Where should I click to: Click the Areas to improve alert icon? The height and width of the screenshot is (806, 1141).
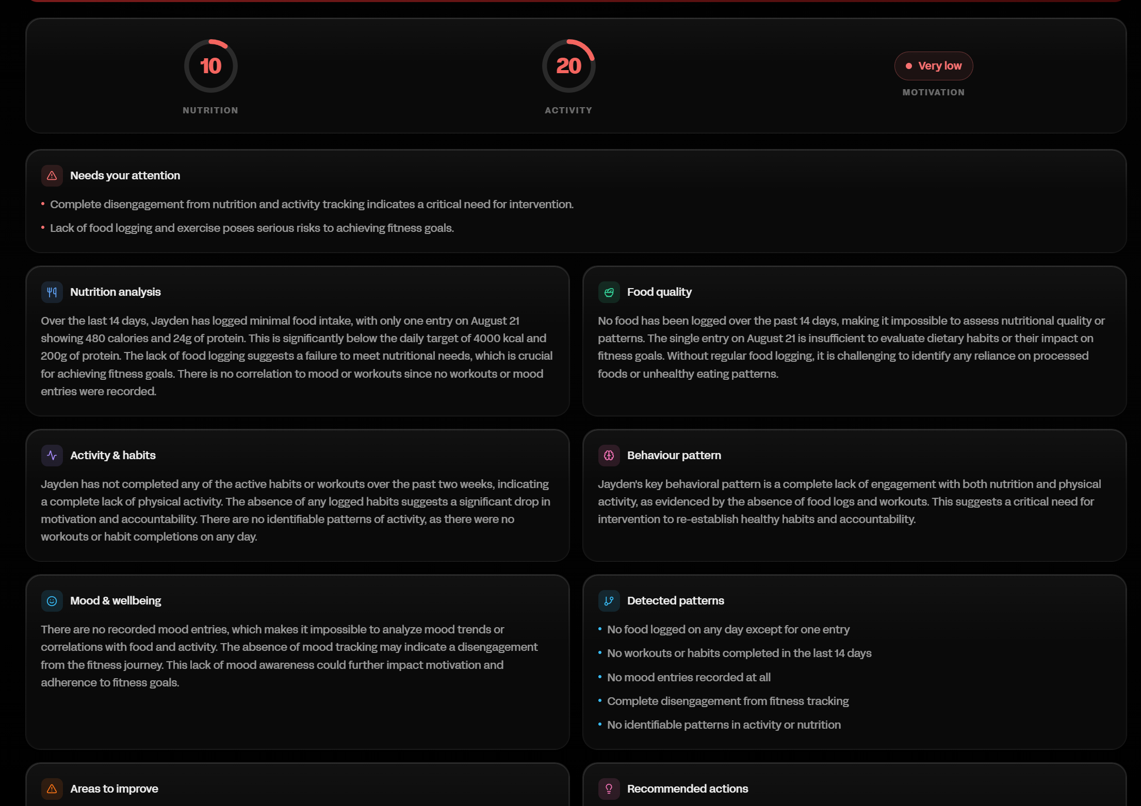point(52,789)
